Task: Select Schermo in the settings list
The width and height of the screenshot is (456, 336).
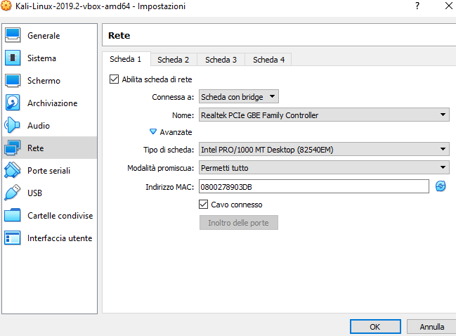Action: tap(49, 80)
